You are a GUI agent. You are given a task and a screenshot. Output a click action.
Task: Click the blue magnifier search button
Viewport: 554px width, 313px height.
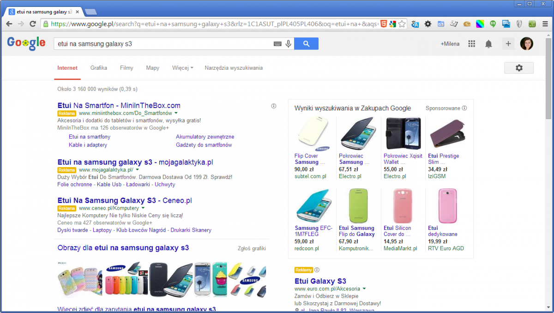pos(306,44)
